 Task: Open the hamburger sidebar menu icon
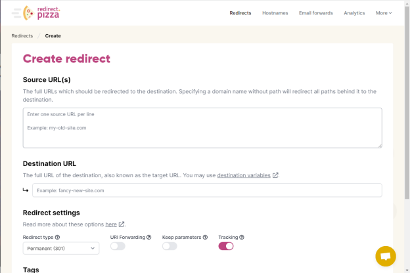pos(16,13)
